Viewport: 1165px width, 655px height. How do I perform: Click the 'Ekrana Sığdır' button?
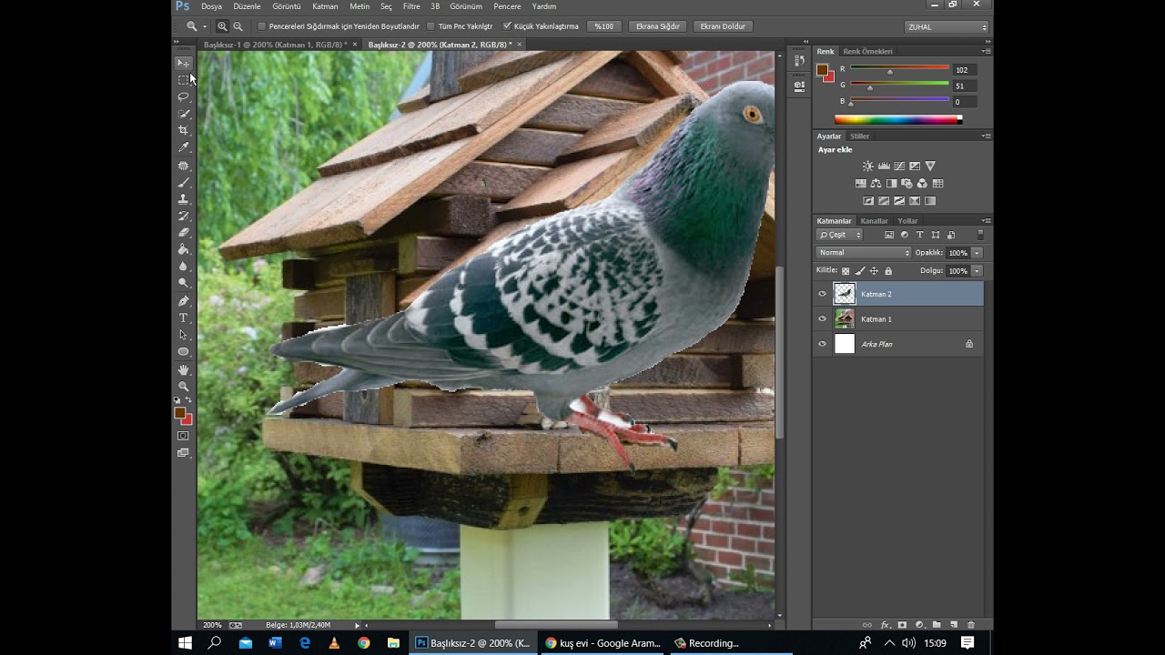click(x=658, y=26)
